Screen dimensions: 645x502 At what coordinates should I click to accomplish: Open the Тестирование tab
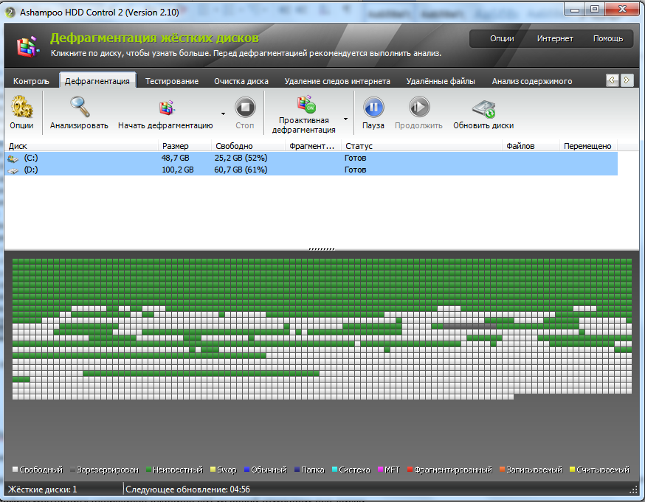[x=172, y=81]
